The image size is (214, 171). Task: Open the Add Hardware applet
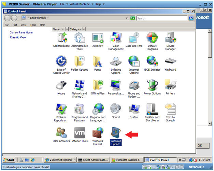pyautogui.click(x=61, y=40)
